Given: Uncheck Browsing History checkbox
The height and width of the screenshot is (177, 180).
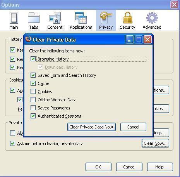Looking at the screenshot, I should click(33, 59).
